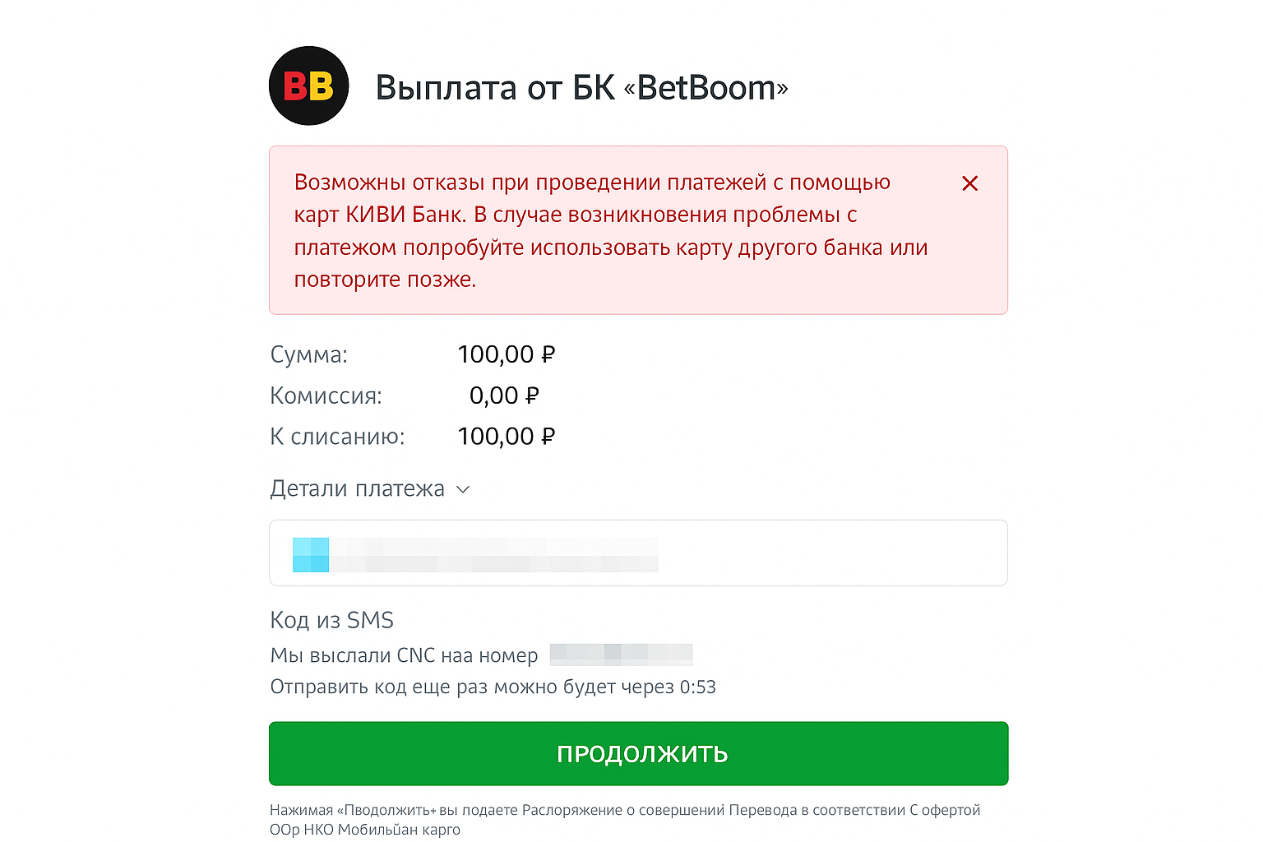This screenshot has height=842, width=1263.
Task: Click the Мы выслали CNC message
Action: point(403,655)
